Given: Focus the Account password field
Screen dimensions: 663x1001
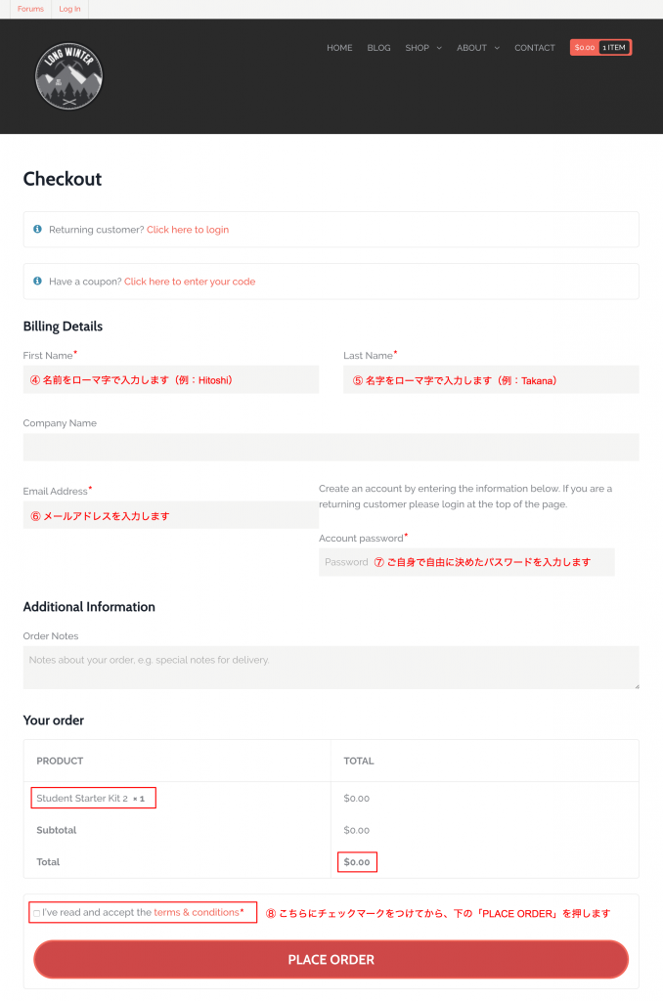Looking at the screenshot, I should click(466, 562).
